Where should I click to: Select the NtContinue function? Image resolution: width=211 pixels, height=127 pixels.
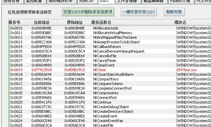pos(102,102)
